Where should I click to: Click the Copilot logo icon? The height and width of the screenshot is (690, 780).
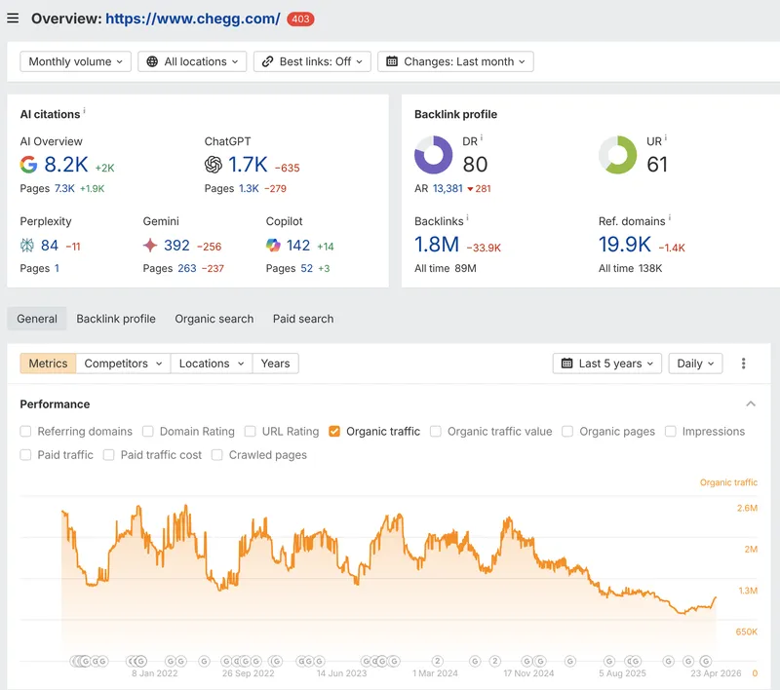coord(273,245)
